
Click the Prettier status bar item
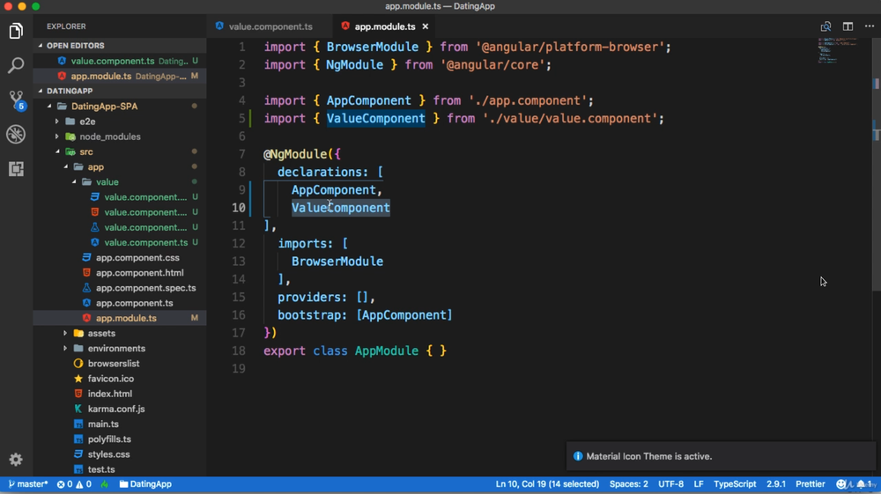(811, 484)
